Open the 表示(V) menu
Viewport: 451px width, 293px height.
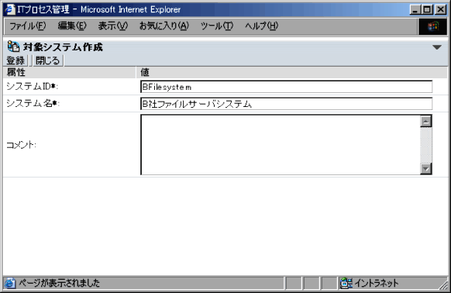113,26
